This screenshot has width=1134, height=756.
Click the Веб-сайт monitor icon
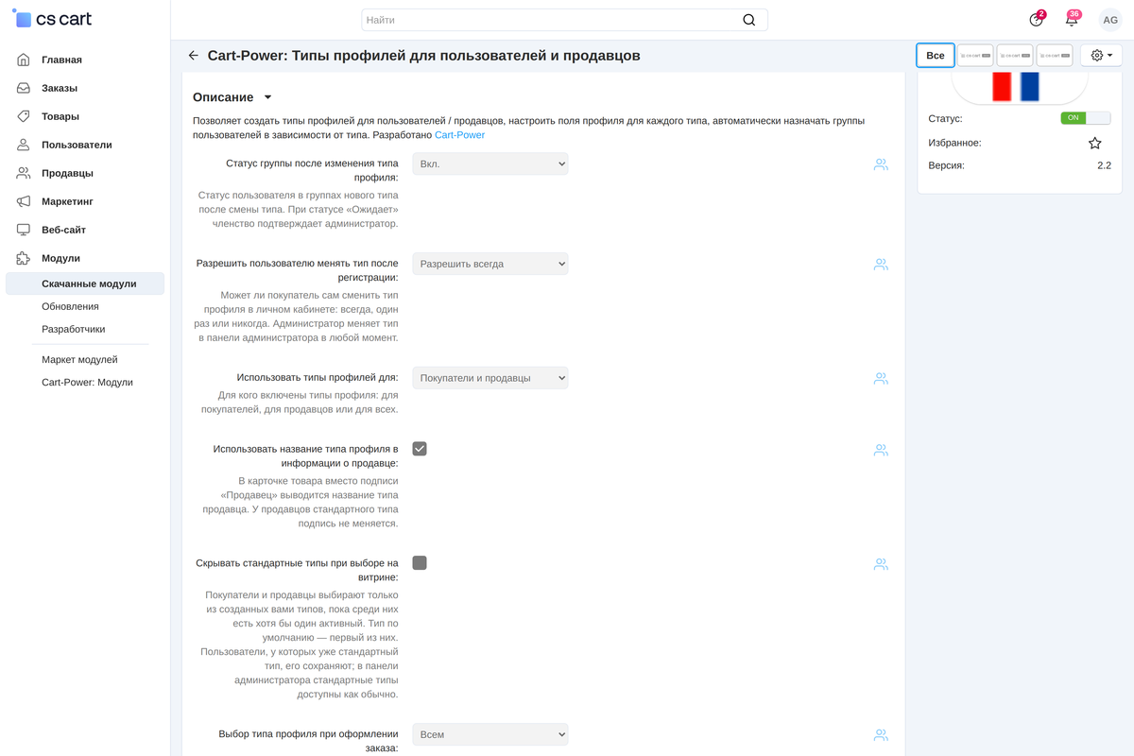pos(24,230)
